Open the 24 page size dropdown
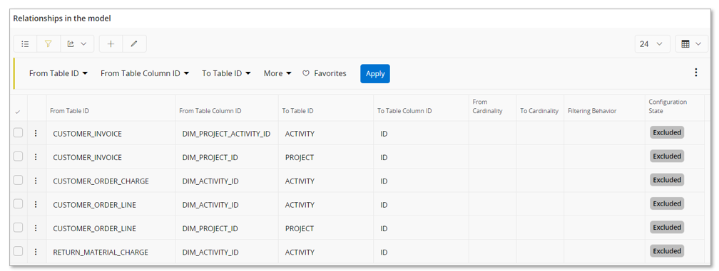The height and width of the screenshot is (271, 719). click(x=652, y=44)
